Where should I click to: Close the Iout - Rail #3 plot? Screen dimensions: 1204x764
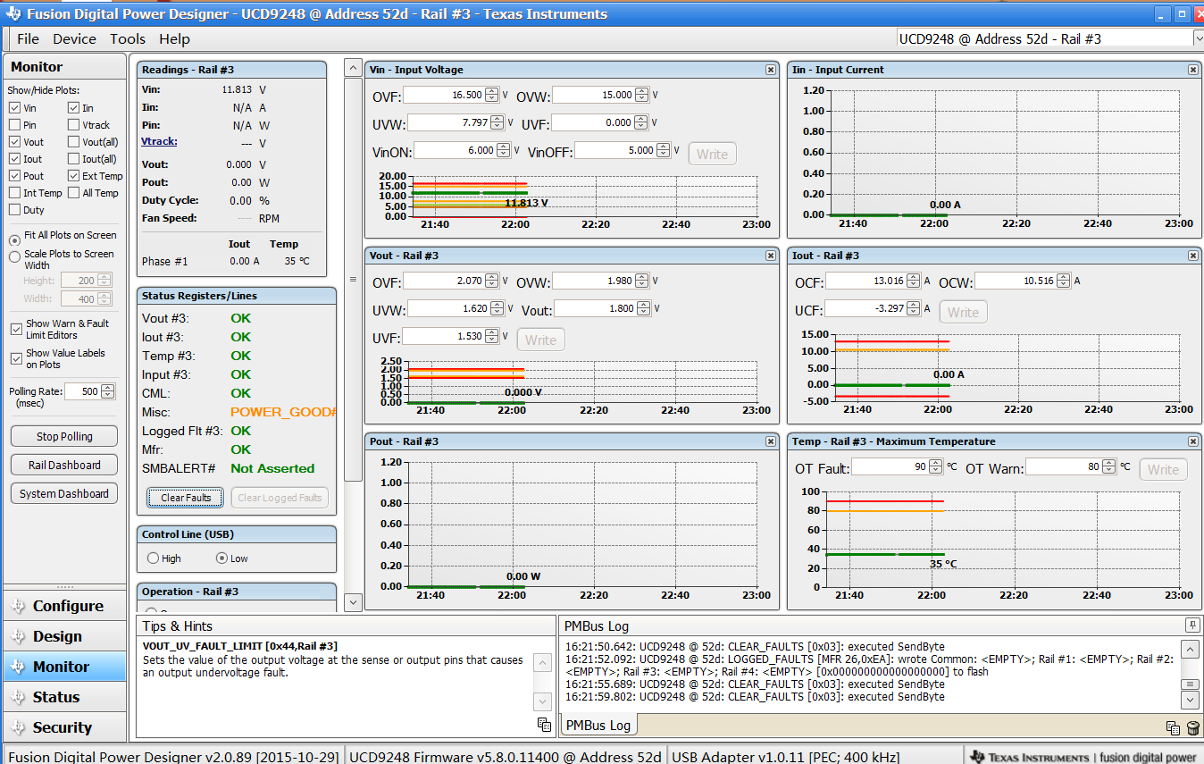coord(1193,256)
